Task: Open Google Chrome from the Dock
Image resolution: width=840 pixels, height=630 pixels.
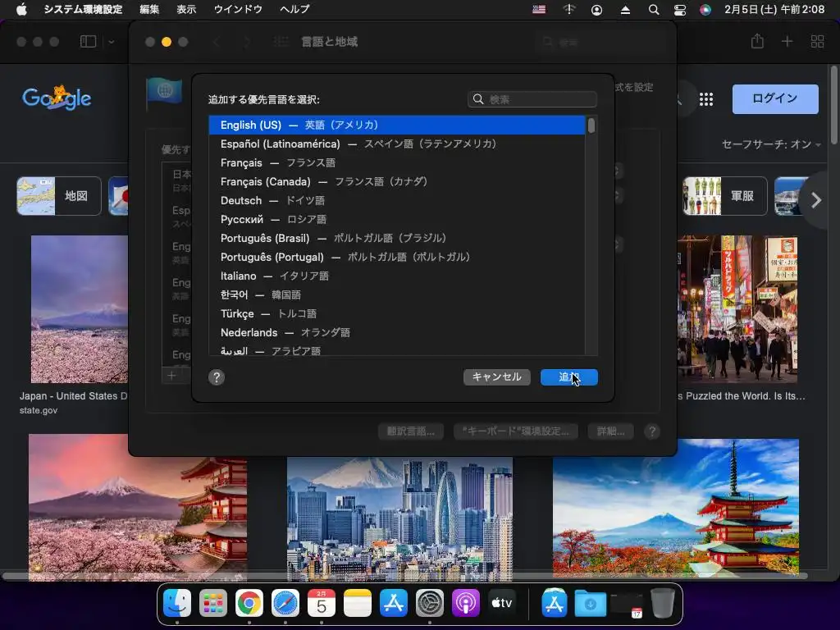Action: 249,603
